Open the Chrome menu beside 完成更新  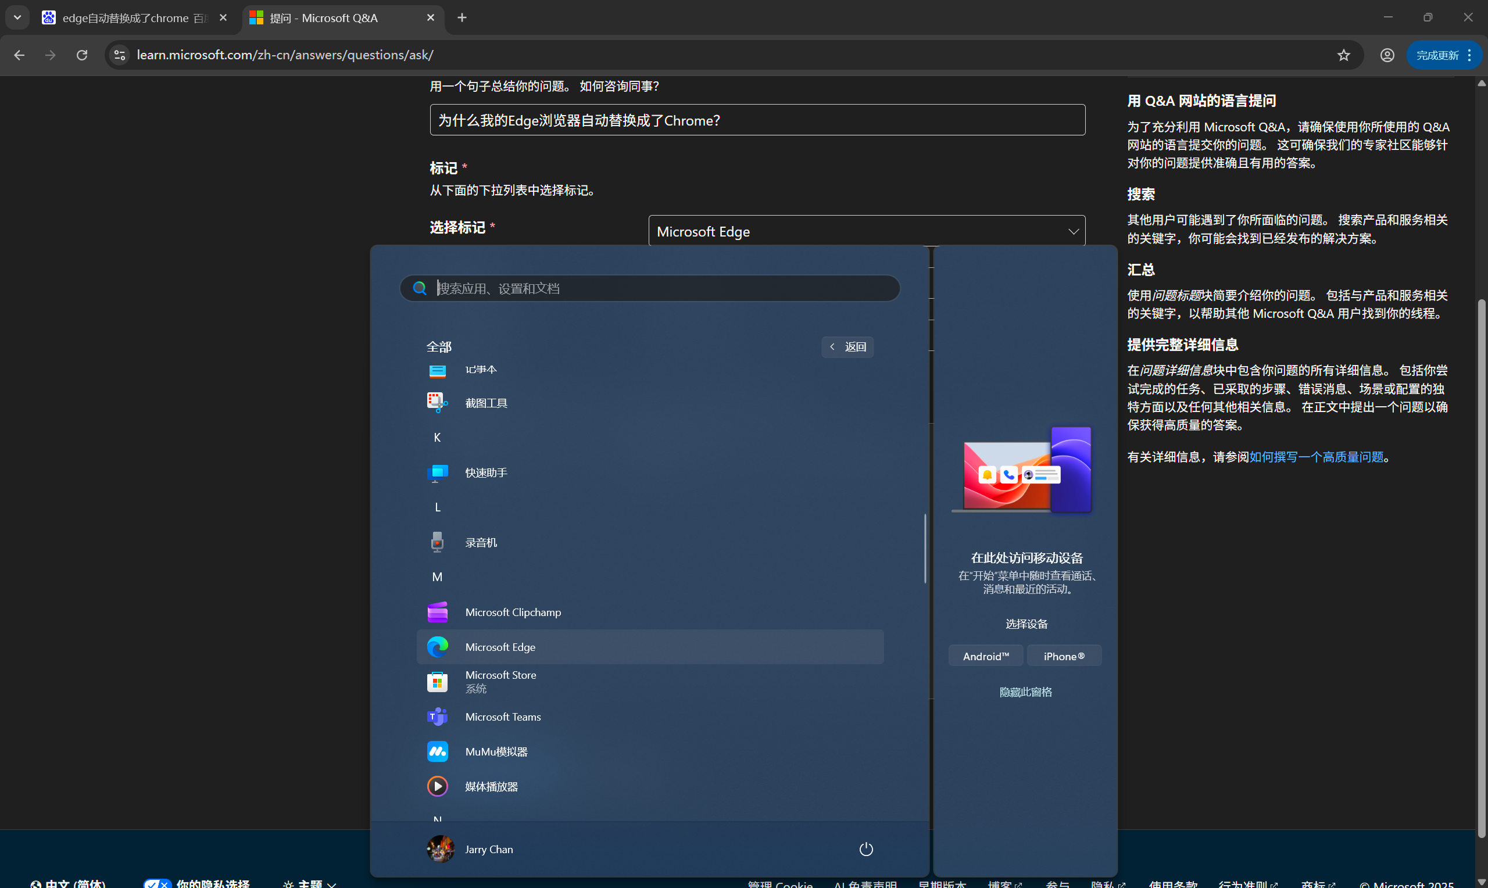(1469, 55)
